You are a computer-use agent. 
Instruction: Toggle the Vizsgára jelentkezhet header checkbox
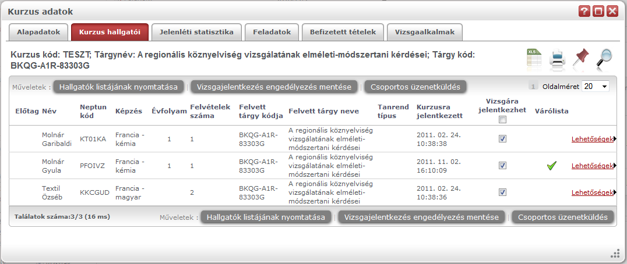(503, 120)
